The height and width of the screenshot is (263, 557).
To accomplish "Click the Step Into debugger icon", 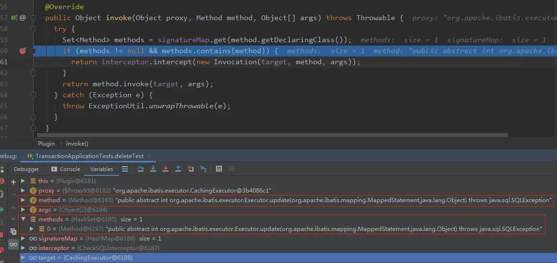I will point(153,169).
